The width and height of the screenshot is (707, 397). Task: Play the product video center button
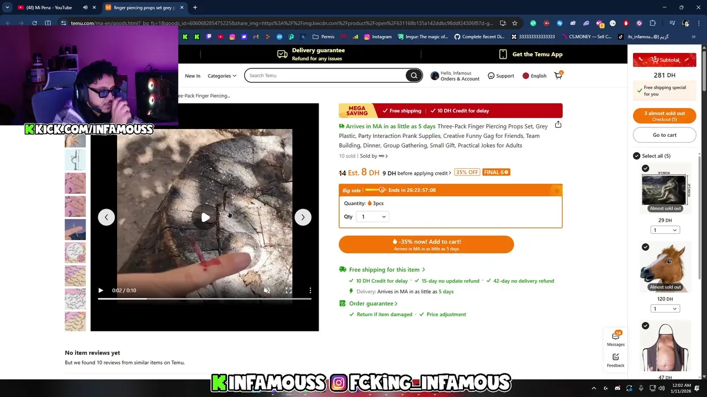(205, 217)
